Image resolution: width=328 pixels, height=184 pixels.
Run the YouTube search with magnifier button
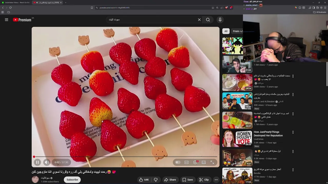[208, 20]
